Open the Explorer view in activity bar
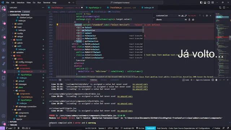Screen dimensions: 231x130 [x=3, y=8]
